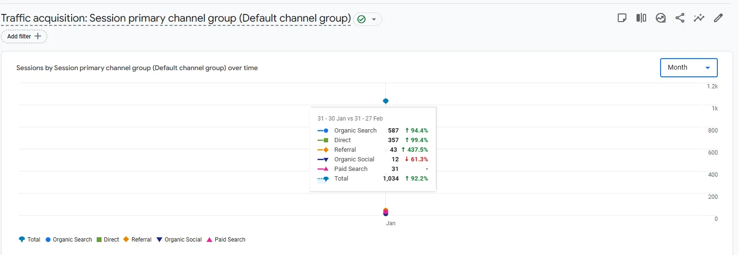Click the Jan axis label
The height and width of the screenshot is (255, 739).
pos(391,223)
